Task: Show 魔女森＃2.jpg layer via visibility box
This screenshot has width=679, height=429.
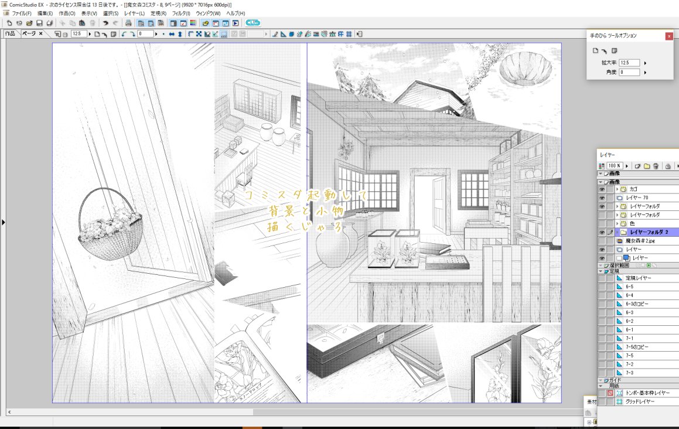Action: click(602, 241)
